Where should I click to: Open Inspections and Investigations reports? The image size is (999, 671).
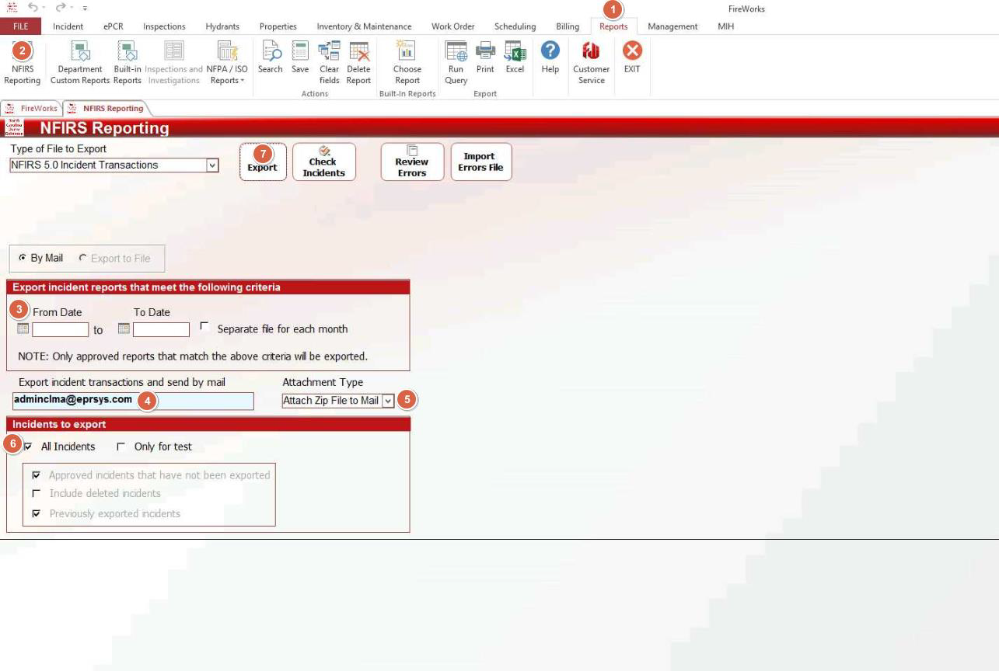(173, 62)
